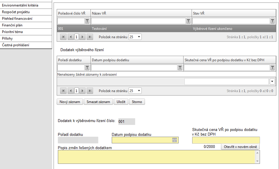Select table row 001 Testování
Image resolution: width=279 pixels, height=169 pixels.
point(166,29)
